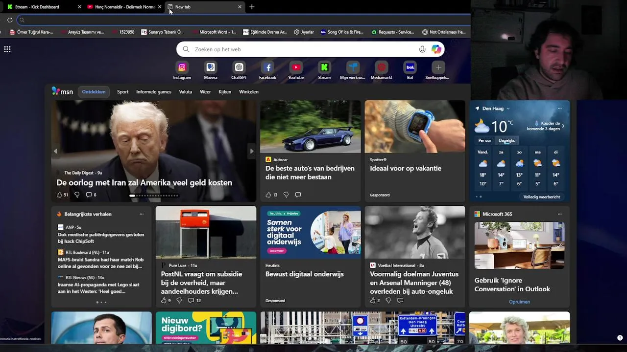Open the Mijn werkruimte shortcut icon
The width and height of the screenshot is (627, 352).
point(353,67)
